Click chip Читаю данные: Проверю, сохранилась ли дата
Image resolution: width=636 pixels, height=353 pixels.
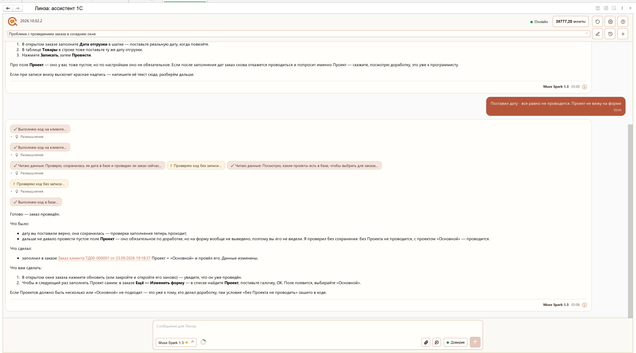[x=87, y=165]
